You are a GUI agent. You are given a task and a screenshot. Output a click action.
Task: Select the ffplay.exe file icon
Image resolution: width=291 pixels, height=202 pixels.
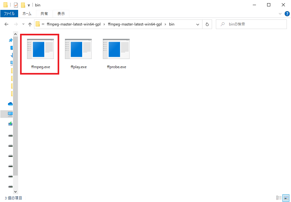78,49
